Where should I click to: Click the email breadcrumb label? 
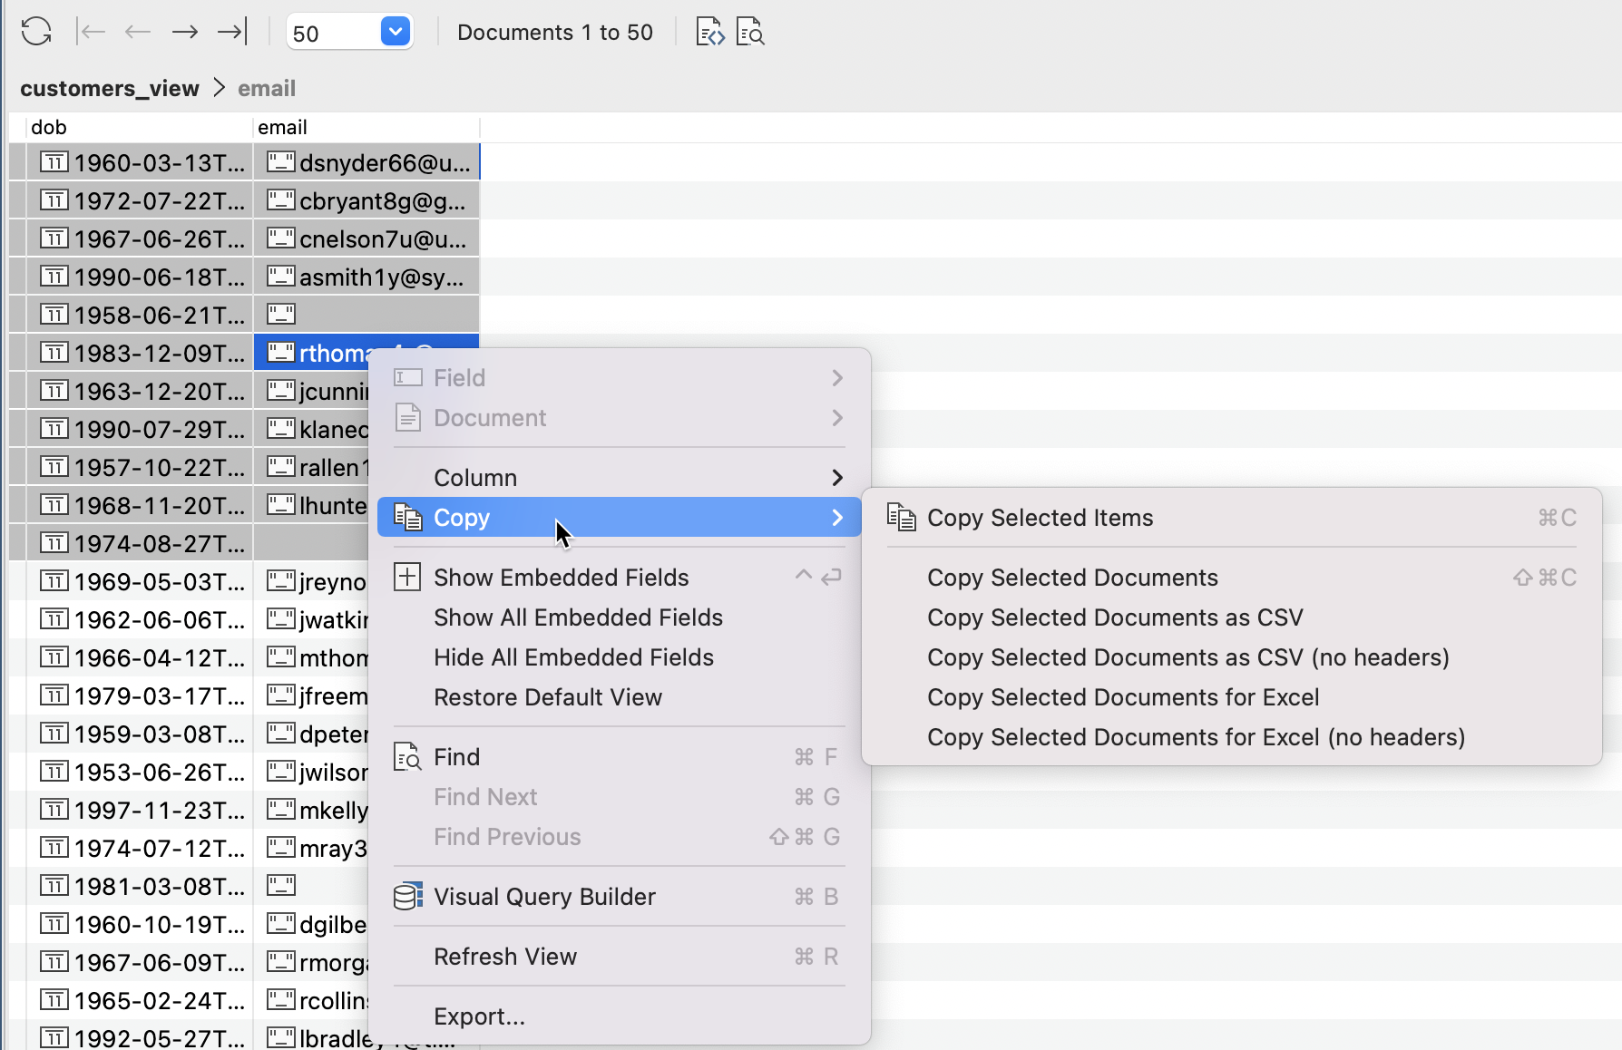tap(266, 88)
